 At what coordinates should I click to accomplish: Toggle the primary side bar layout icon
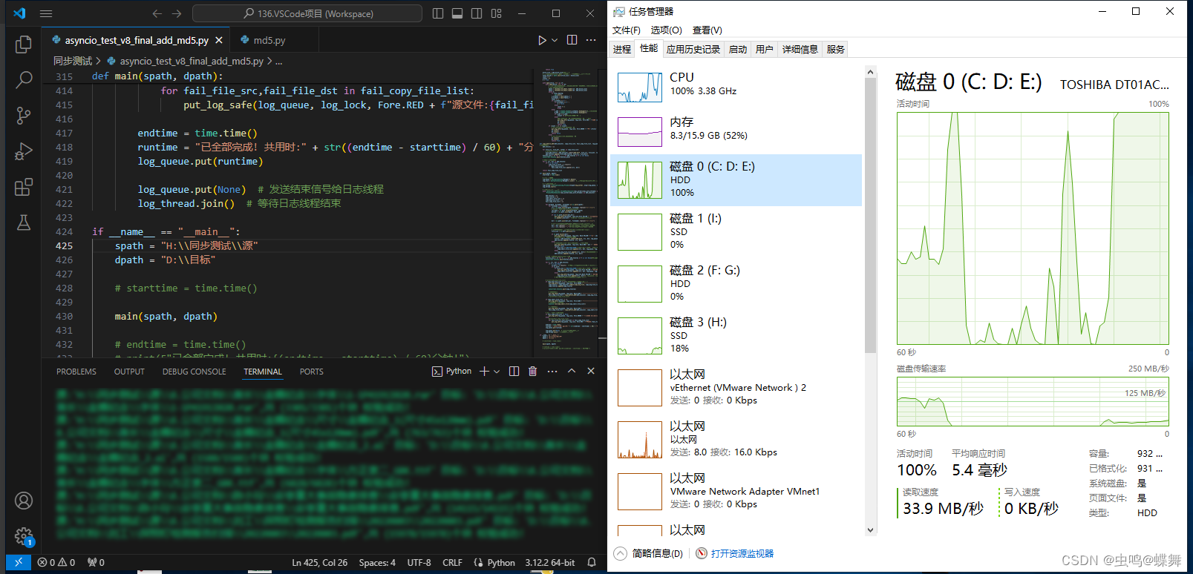tap(438, 13)
